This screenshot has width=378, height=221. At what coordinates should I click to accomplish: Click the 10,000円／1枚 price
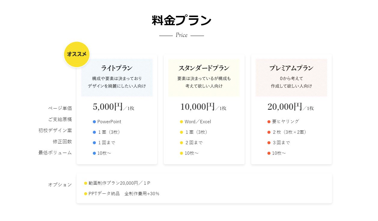click(x=203, y=107)
